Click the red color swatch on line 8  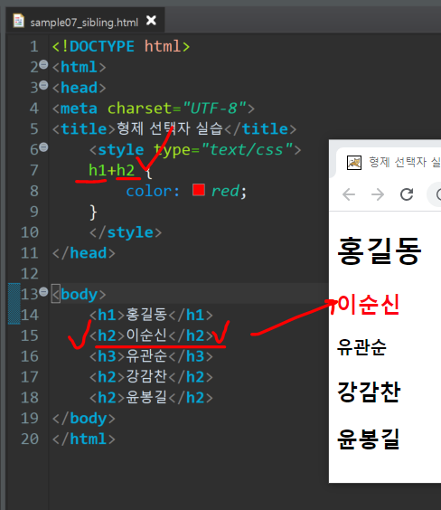click(x=199, y=190)
